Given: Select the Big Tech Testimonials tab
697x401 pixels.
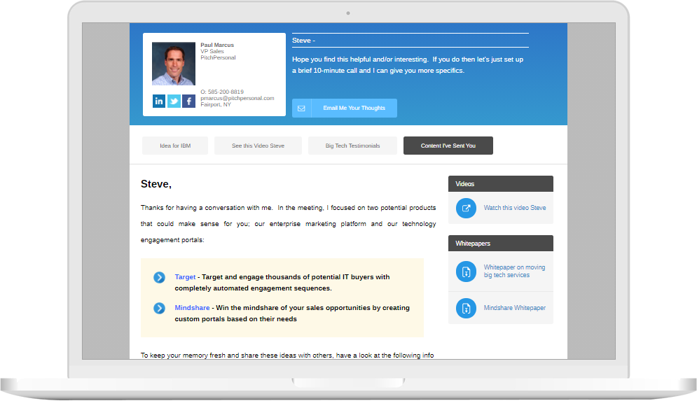Looking at the screenshot, I should point(352,146).
